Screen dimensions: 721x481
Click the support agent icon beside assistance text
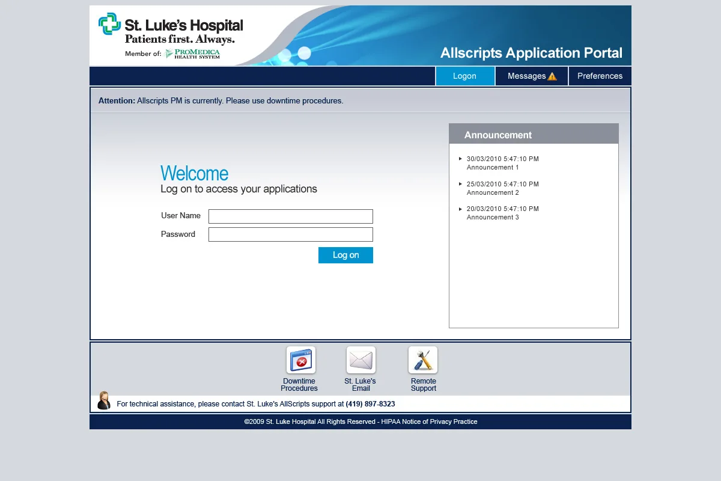tap(103, 400)
